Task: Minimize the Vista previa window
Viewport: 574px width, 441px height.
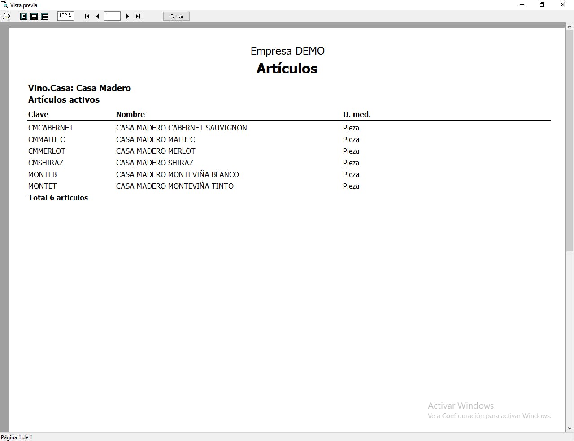Action: tap(522, 5)
